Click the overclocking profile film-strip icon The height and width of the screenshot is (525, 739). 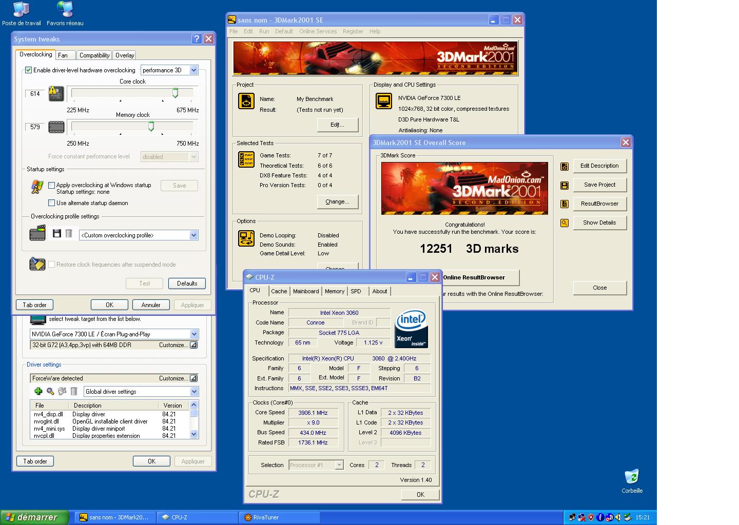pos(37,234)
